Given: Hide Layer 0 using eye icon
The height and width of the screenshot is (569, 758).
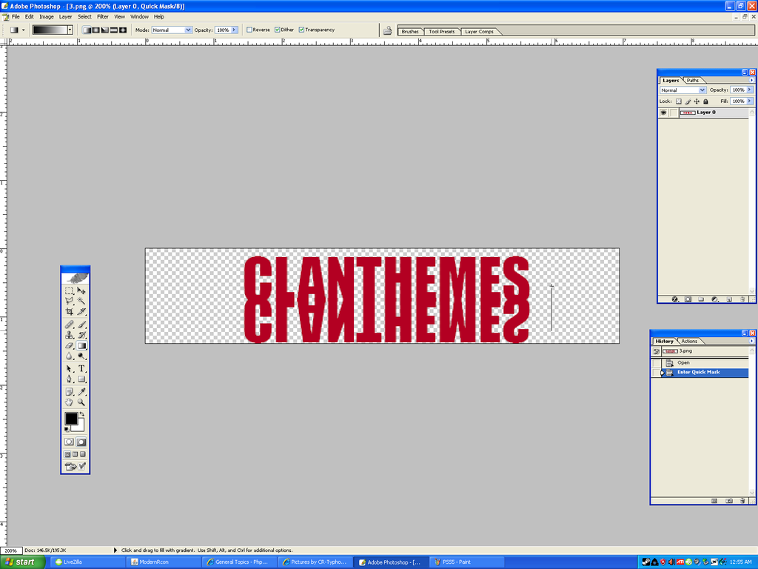Looking at the screenshot, I should coord(663,113).
